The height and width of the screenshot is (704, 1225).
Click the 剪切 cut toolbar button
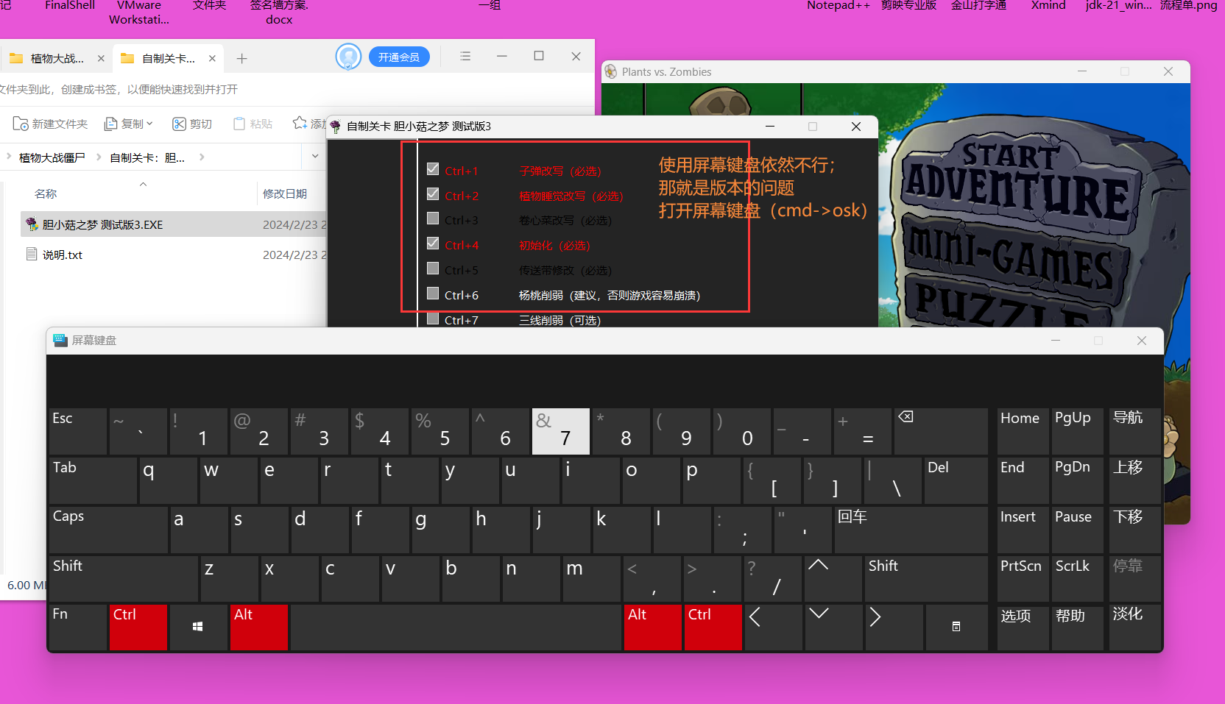click(192, 124)
